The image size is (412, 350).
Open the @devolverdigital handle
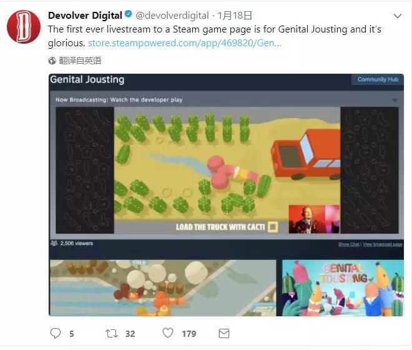172,16
